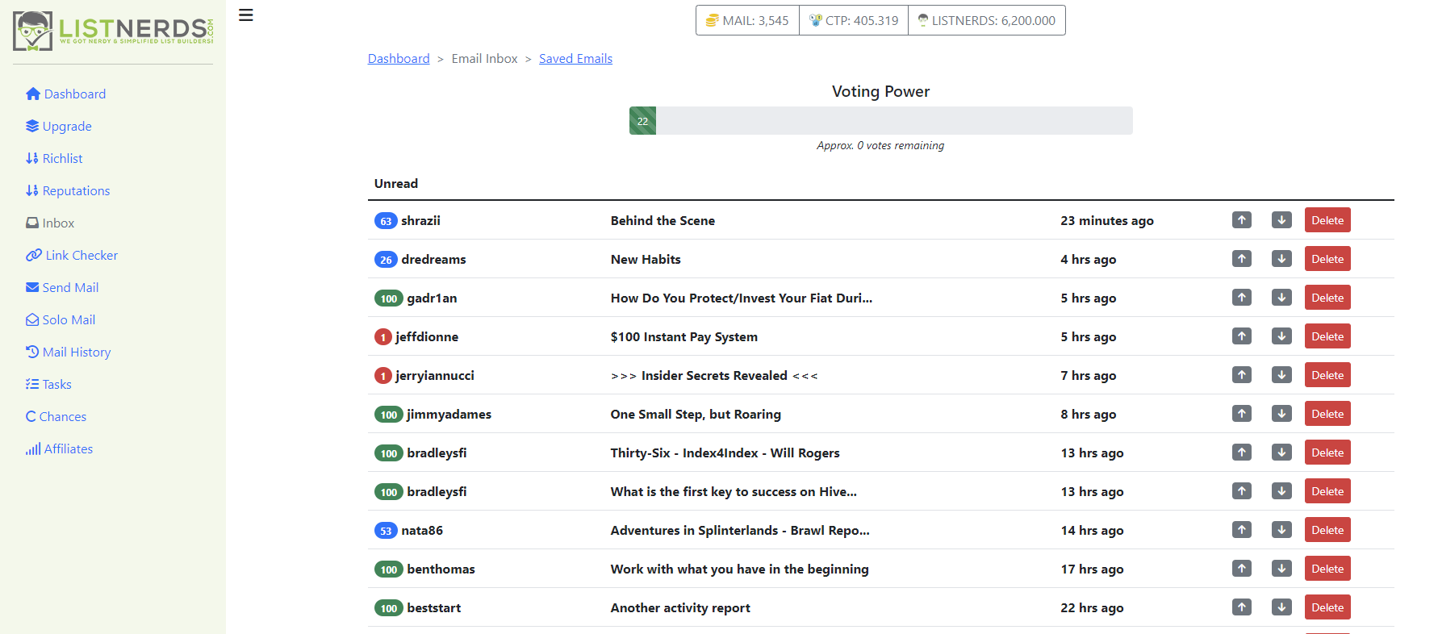Image resolution: width=1438 pixels, height=634 pixels.
Task: Downvote the Thirty-Six Index4Index email
Action: [x=1281, y=453]
